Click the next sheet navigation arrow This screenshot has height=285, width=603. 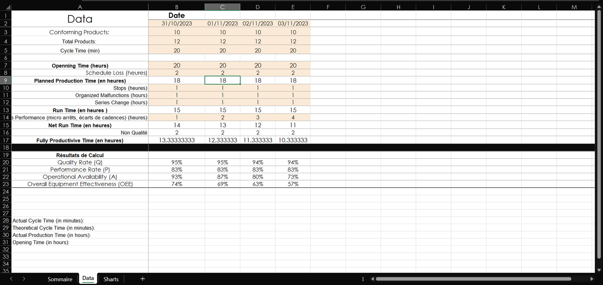point(24,279)
